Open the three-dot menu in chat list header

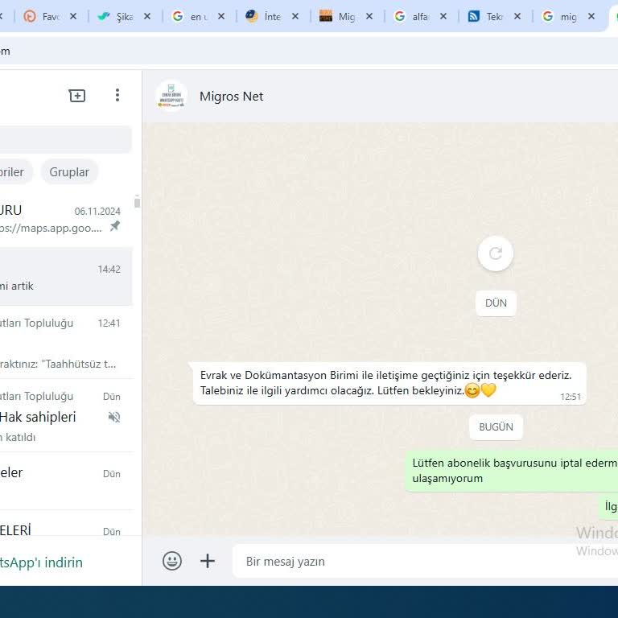[117, 95]
